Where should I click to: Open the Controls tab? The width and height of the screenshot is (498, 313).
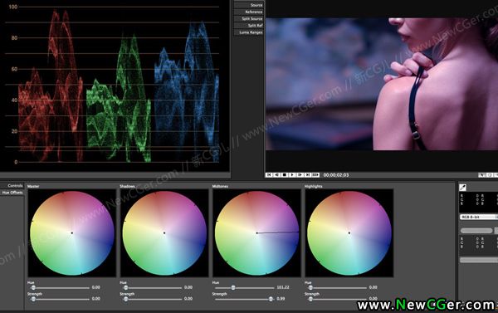coord(12,186)
